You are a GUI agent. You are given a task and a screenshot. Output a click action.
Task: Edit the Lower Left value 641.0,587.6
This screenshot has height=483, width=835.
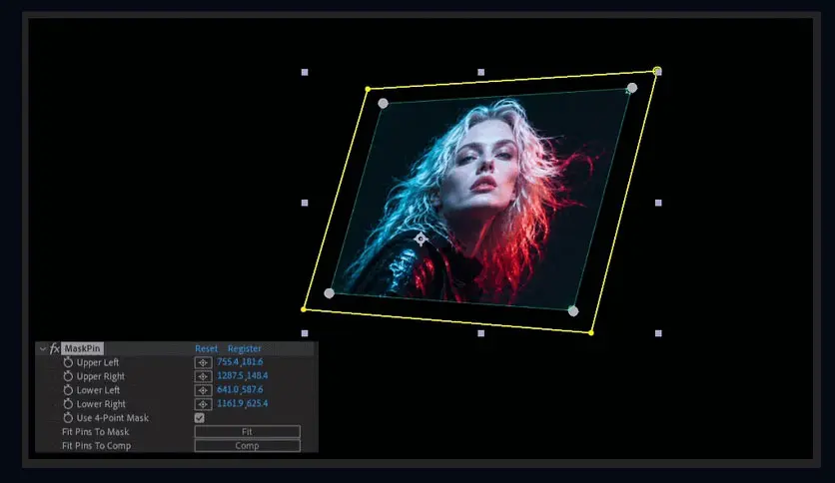coord(240,390)
